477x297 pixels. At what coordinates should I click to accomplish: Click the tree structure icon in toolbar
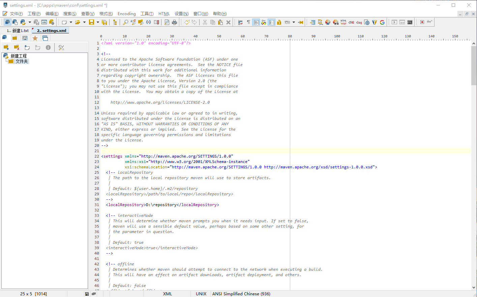coord(115,22)
